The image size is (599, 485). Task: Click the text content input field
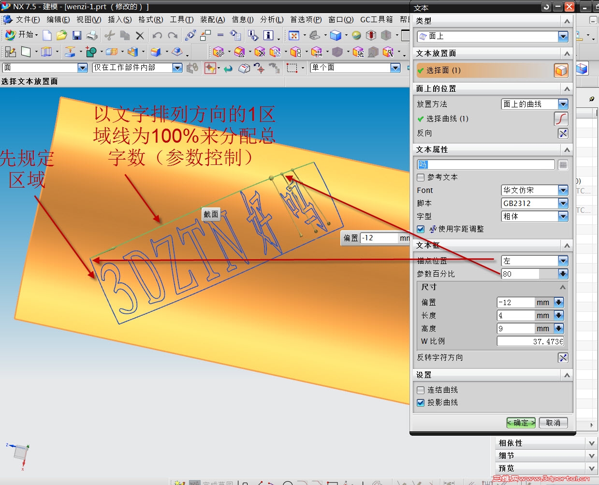click(486, 164)
